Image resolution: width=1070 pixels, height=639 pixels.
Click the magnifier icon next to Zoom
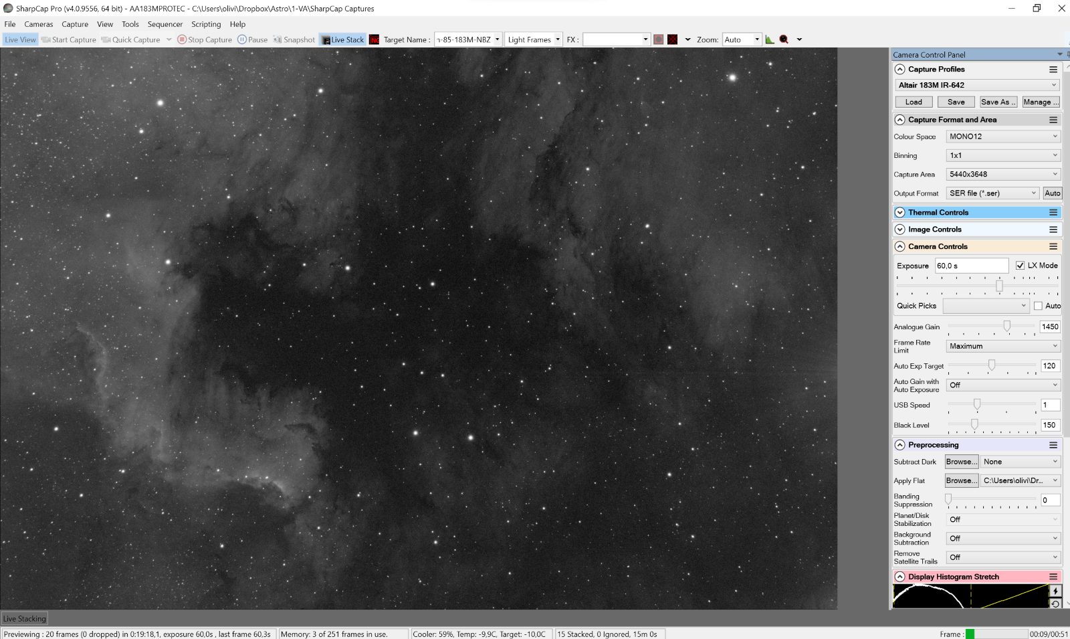(x=784, y=39)
